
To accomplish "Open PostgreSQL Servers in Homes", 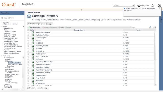I will pos(10,48).
